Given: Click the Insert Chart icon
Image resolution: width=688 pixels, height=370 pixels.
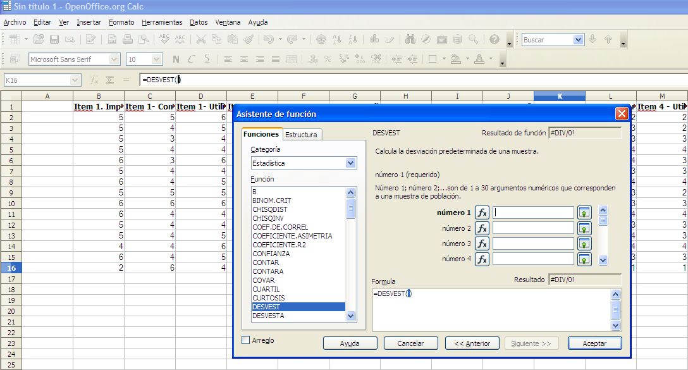Looking at the screenshot, I should click(x=374, y=39).
